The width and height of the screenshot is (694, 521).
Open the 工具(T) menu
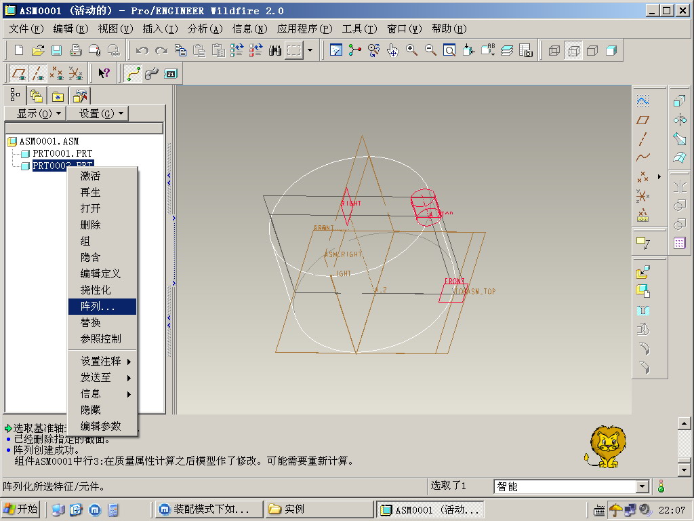coord(359,28)
